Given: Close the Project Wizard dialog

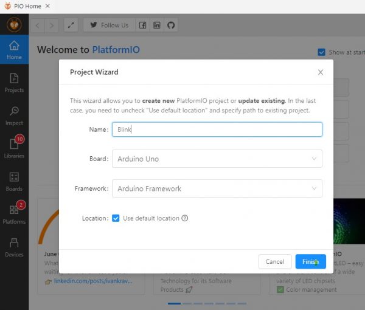Looking at the screenshot, I should [321, 72].
